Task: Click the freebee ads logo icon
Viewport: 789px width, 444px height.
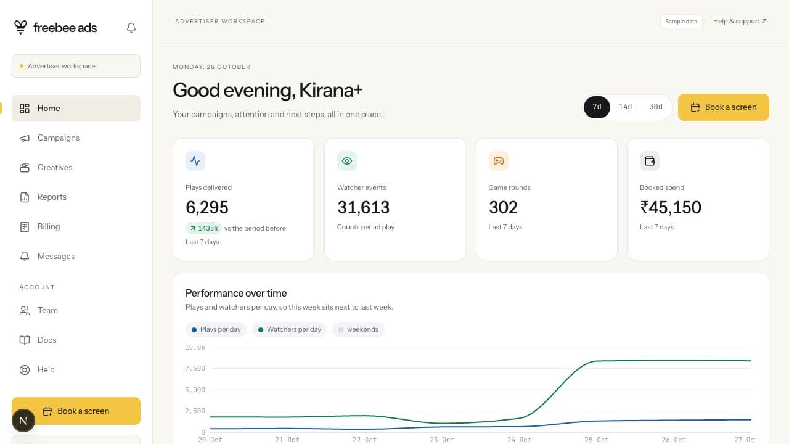Action: click(x=21, y=27)
